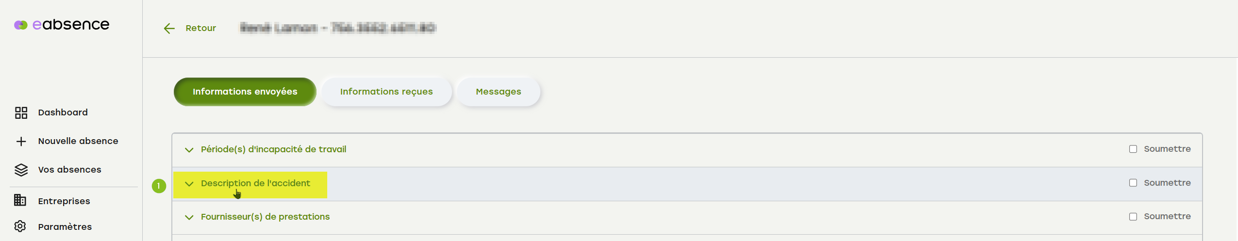
Task: Click the back arrow icon
Action: point(169,29)
